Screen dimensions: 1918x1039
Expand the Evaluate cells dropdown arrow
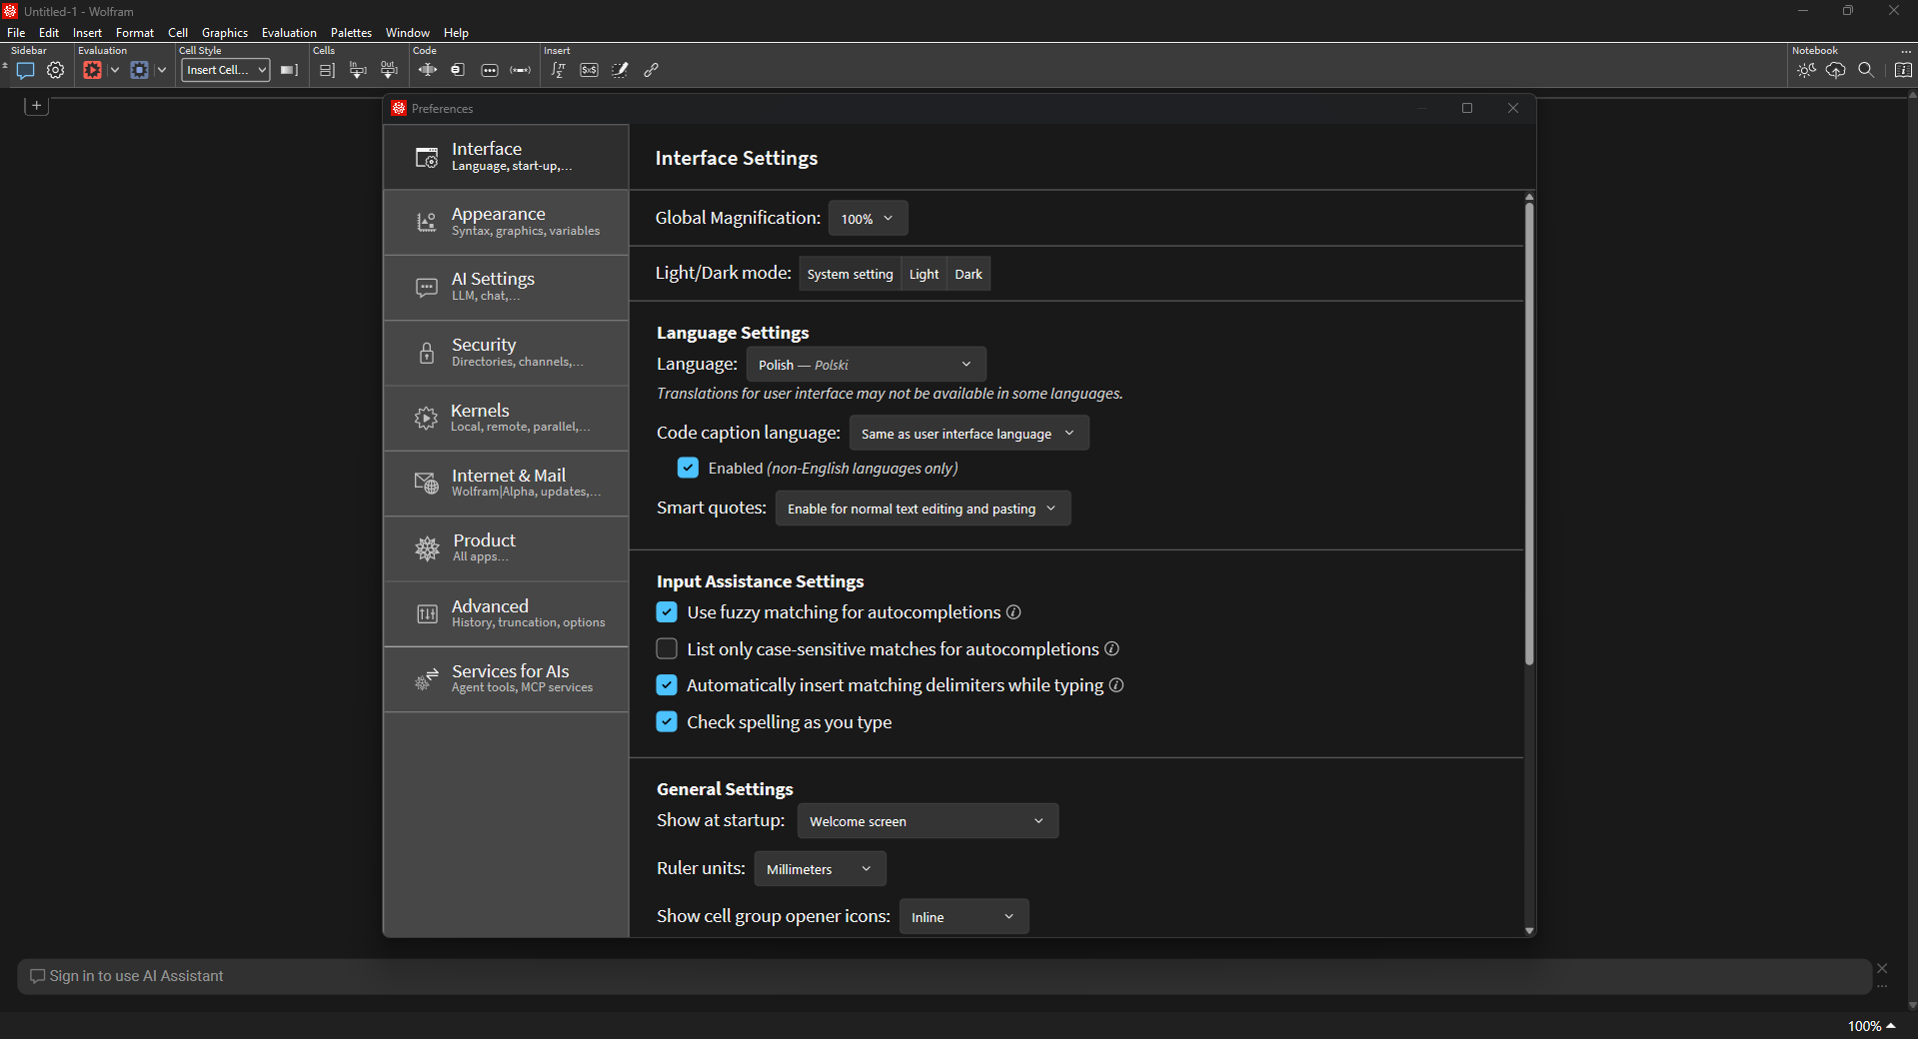point(115,70)
